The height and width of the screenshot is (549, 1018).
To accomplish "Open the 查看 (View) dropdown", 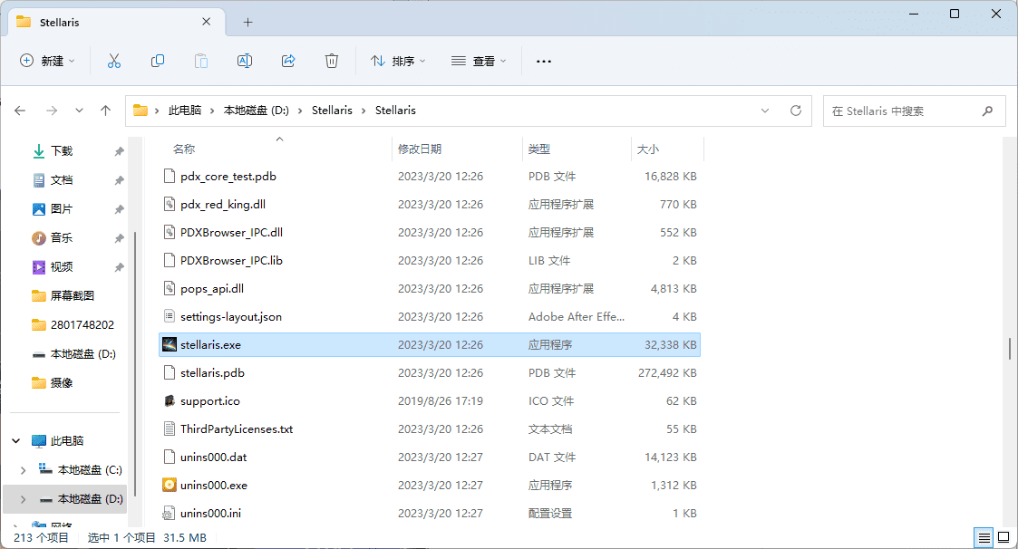I will (x=479, y=61).
